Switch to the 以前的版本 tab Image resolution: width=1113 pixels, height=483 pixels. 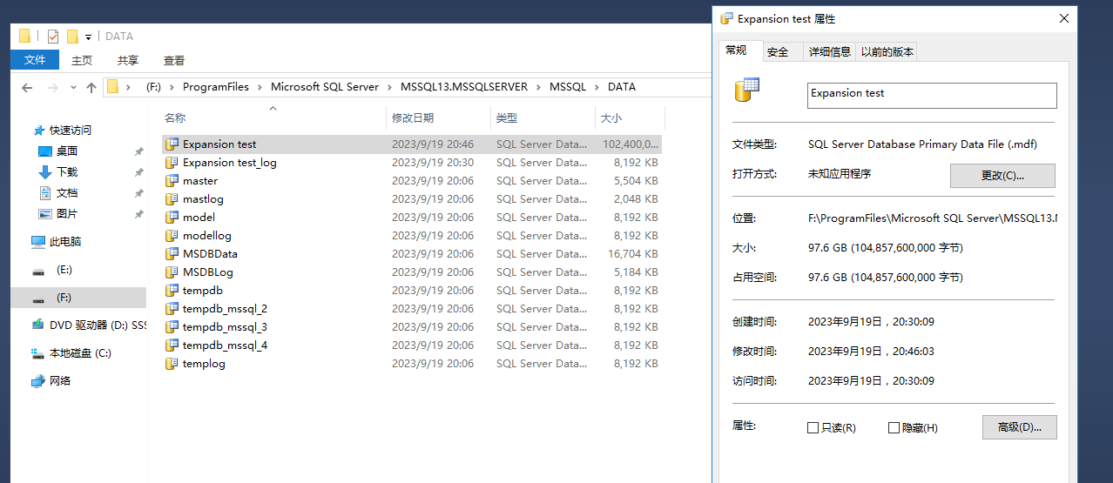tap(887, 52)
